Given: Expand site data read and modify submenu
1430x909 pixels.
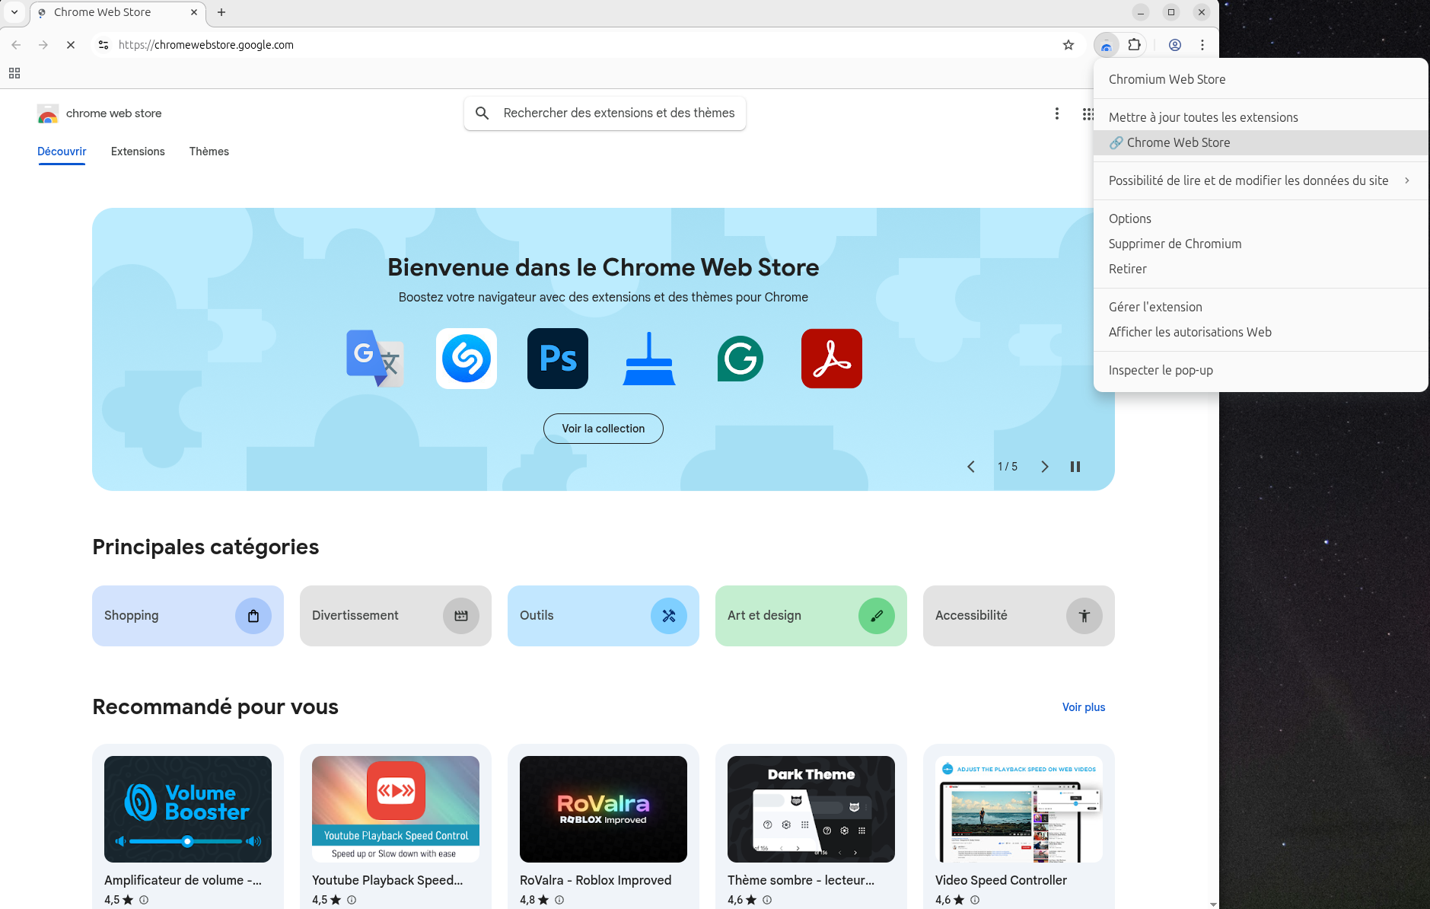Looking at the screenshot, I should coord(1260,180).
